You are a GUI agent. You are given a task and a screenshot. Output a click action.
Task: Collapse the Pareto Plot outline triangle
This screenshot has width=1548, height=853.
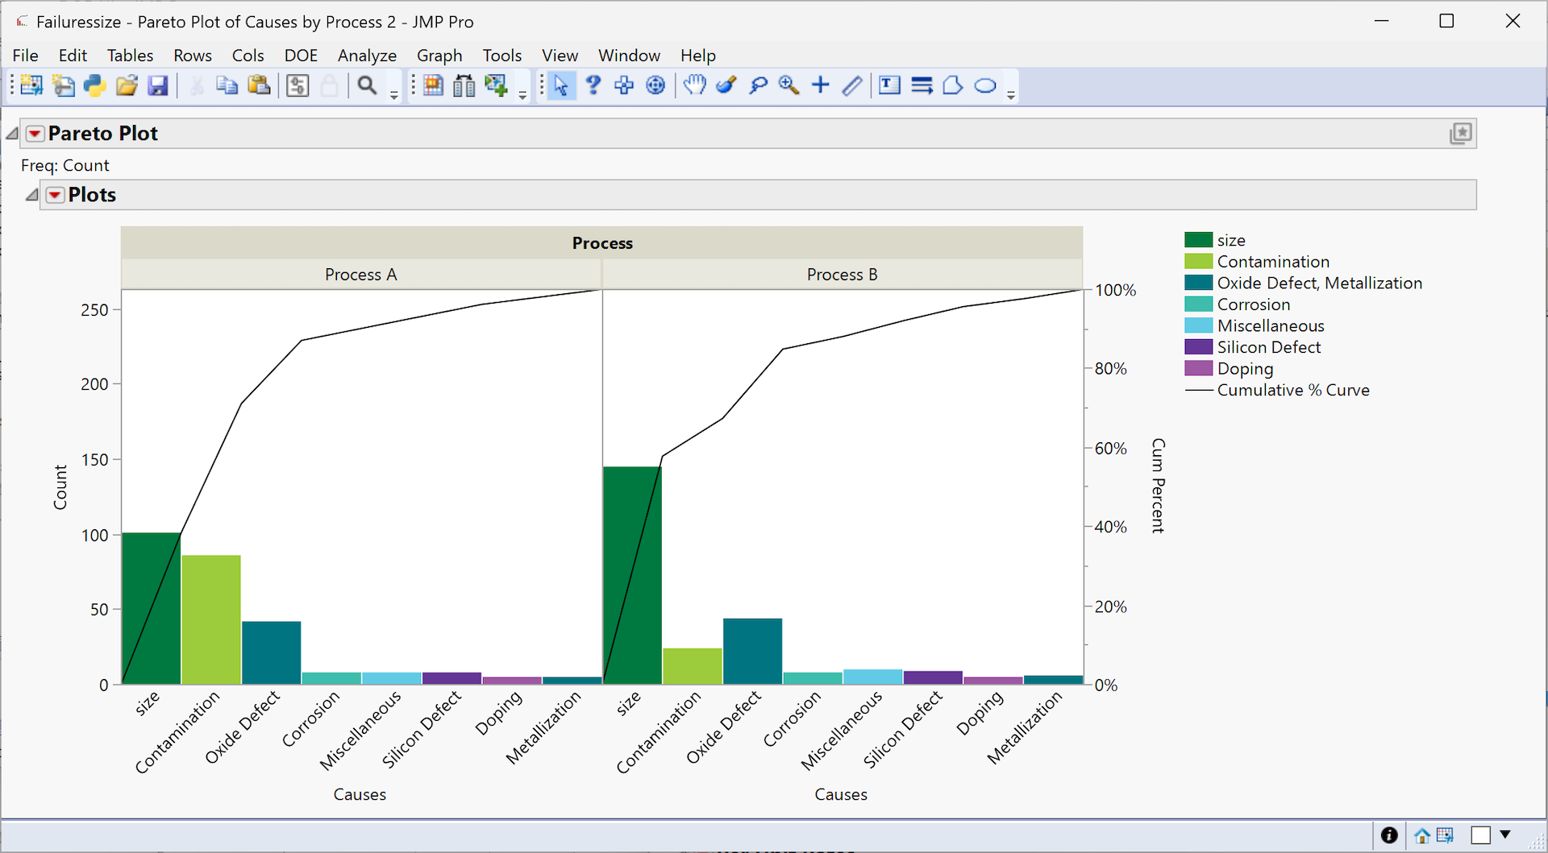point(12,134)
